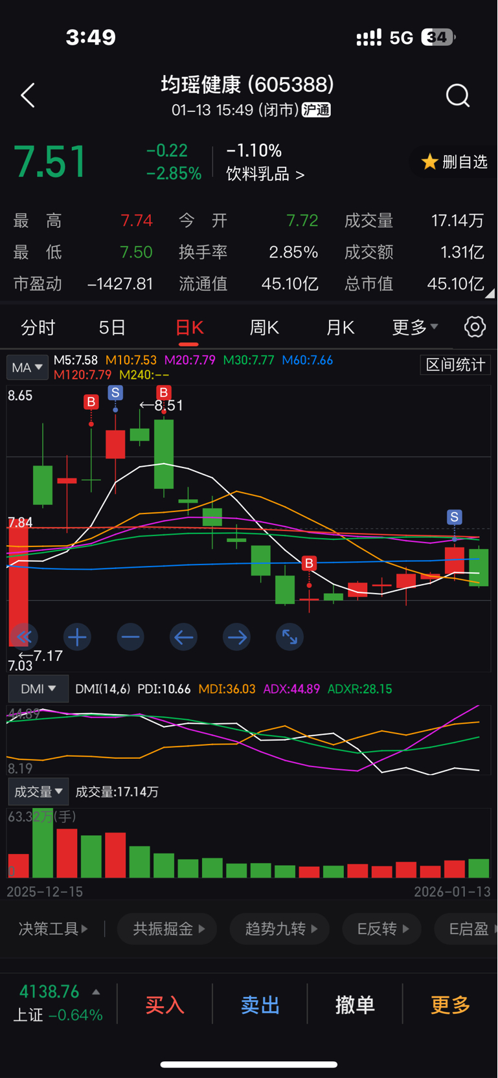Zoom in chart with plus icon
Image resolution: width=498 pixels, height=1078 pixels.
[x=77, y=637]
